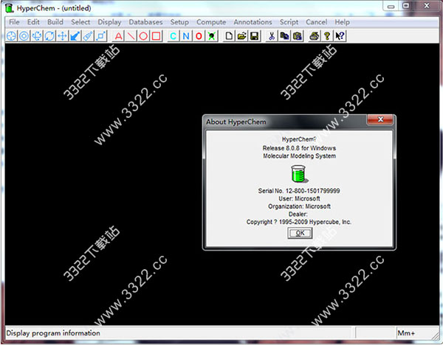Pick the red A text annotation tool
The width and height of the screenshot is (443, 345).
tap(119, 36)
